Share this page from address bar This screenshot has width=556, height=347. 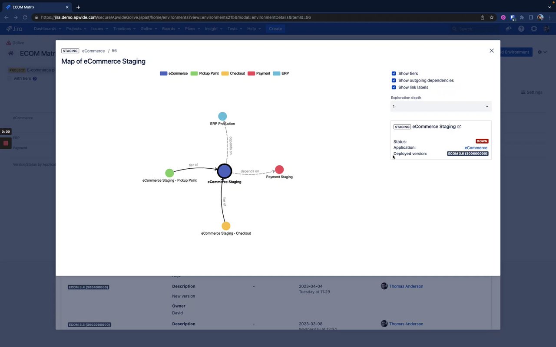(482, 17)
